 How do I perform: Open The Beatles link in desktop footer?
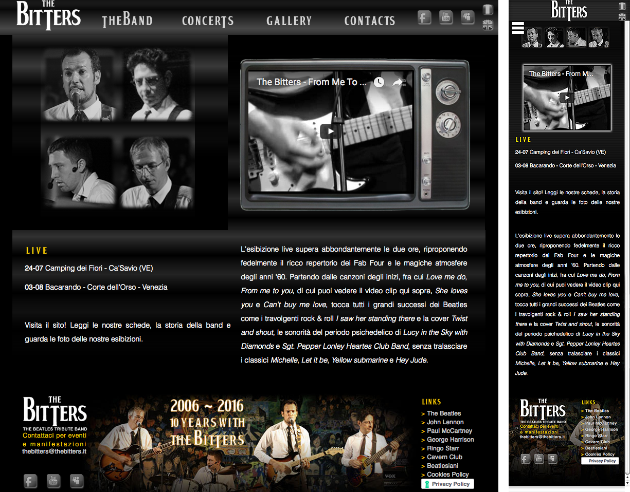pyautogui.click(x=444, y=413)
